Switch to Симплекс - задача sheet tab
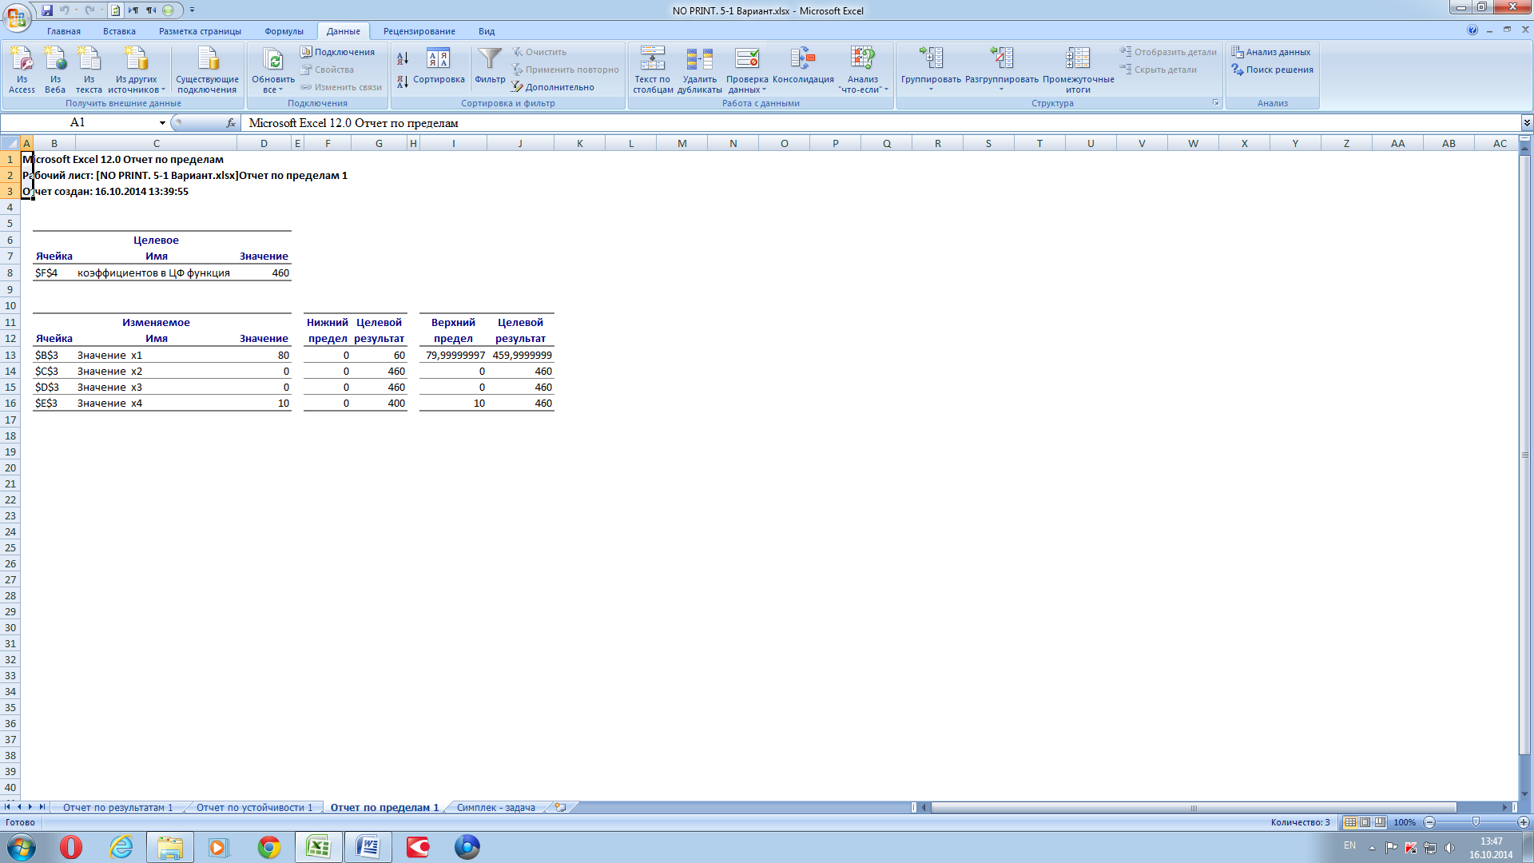 (495, 808)
